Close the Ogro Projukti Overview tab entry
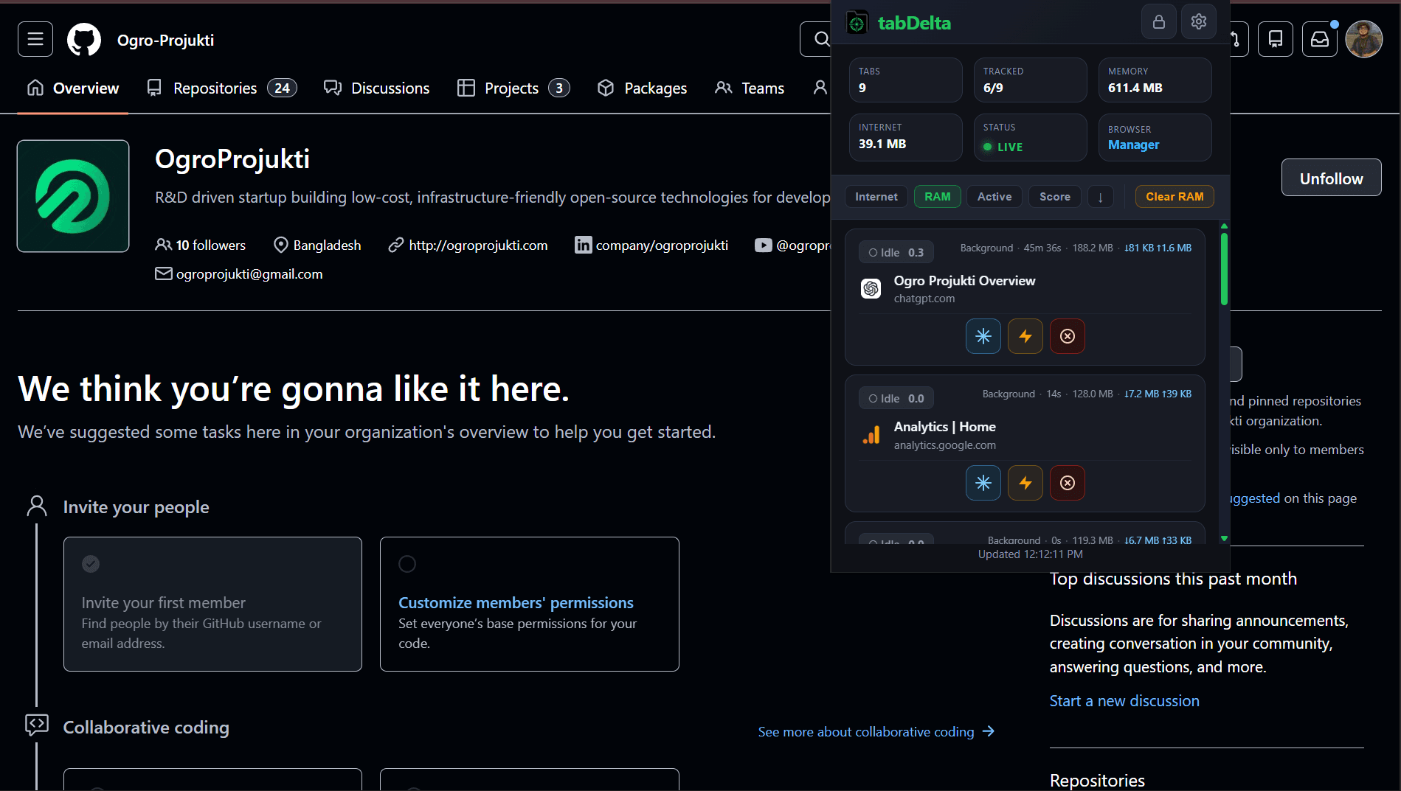This screenshot has width=1401, height=791. point(1068,336)
